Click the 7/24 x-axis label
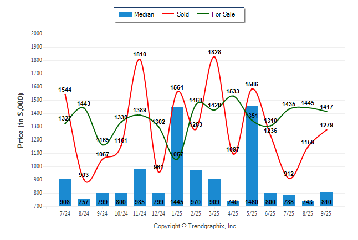This screenshot has width=358, height=240. [65, 213]
